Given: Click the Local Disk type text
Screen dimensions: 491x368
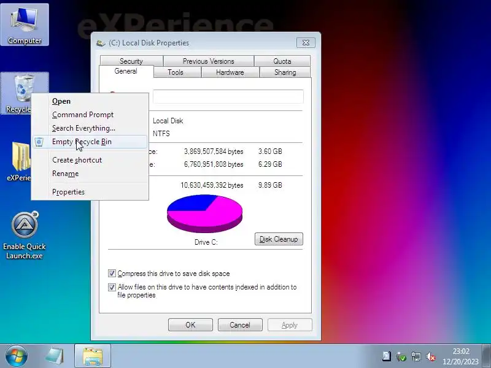Looking at the screenshot, I should click(168, 121).
